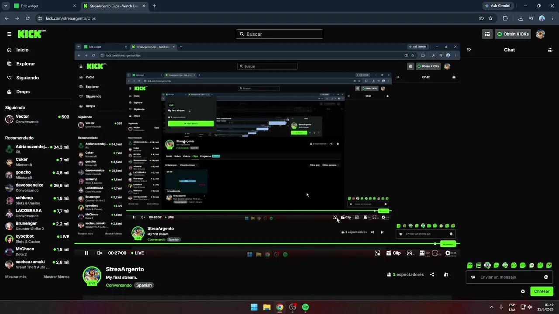Open your Kick profile avatar menu
This screenshot has height=314, width=559.
[x=540, y=34]
